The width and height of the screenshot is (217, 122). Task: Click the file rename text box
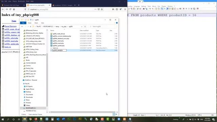click(59, 50)
